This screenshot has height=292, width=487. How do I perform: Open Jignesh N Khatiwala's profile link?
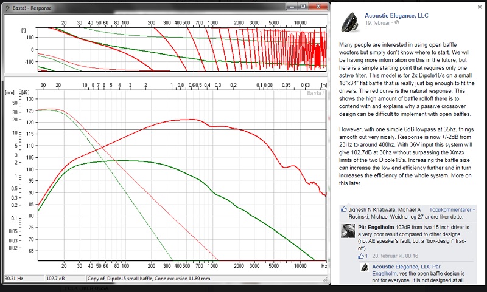point(374,209)
